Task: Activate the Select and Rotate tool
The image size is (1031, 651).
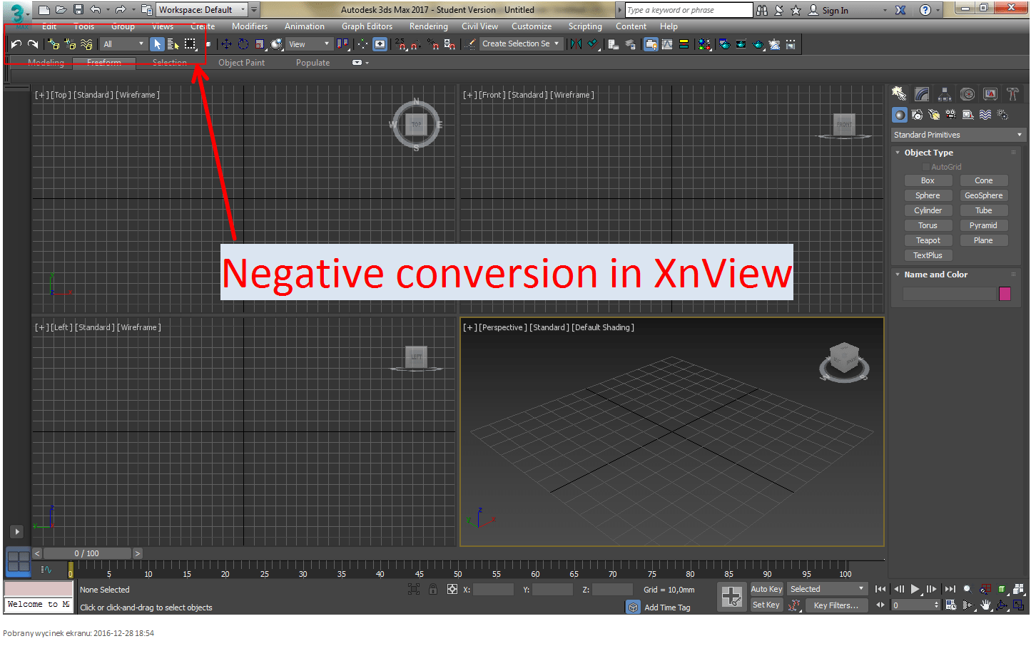Action: point(243,44)
